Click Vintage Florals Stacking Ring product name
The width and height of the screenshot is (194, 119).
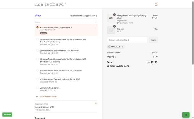click(x=131, y=17)
